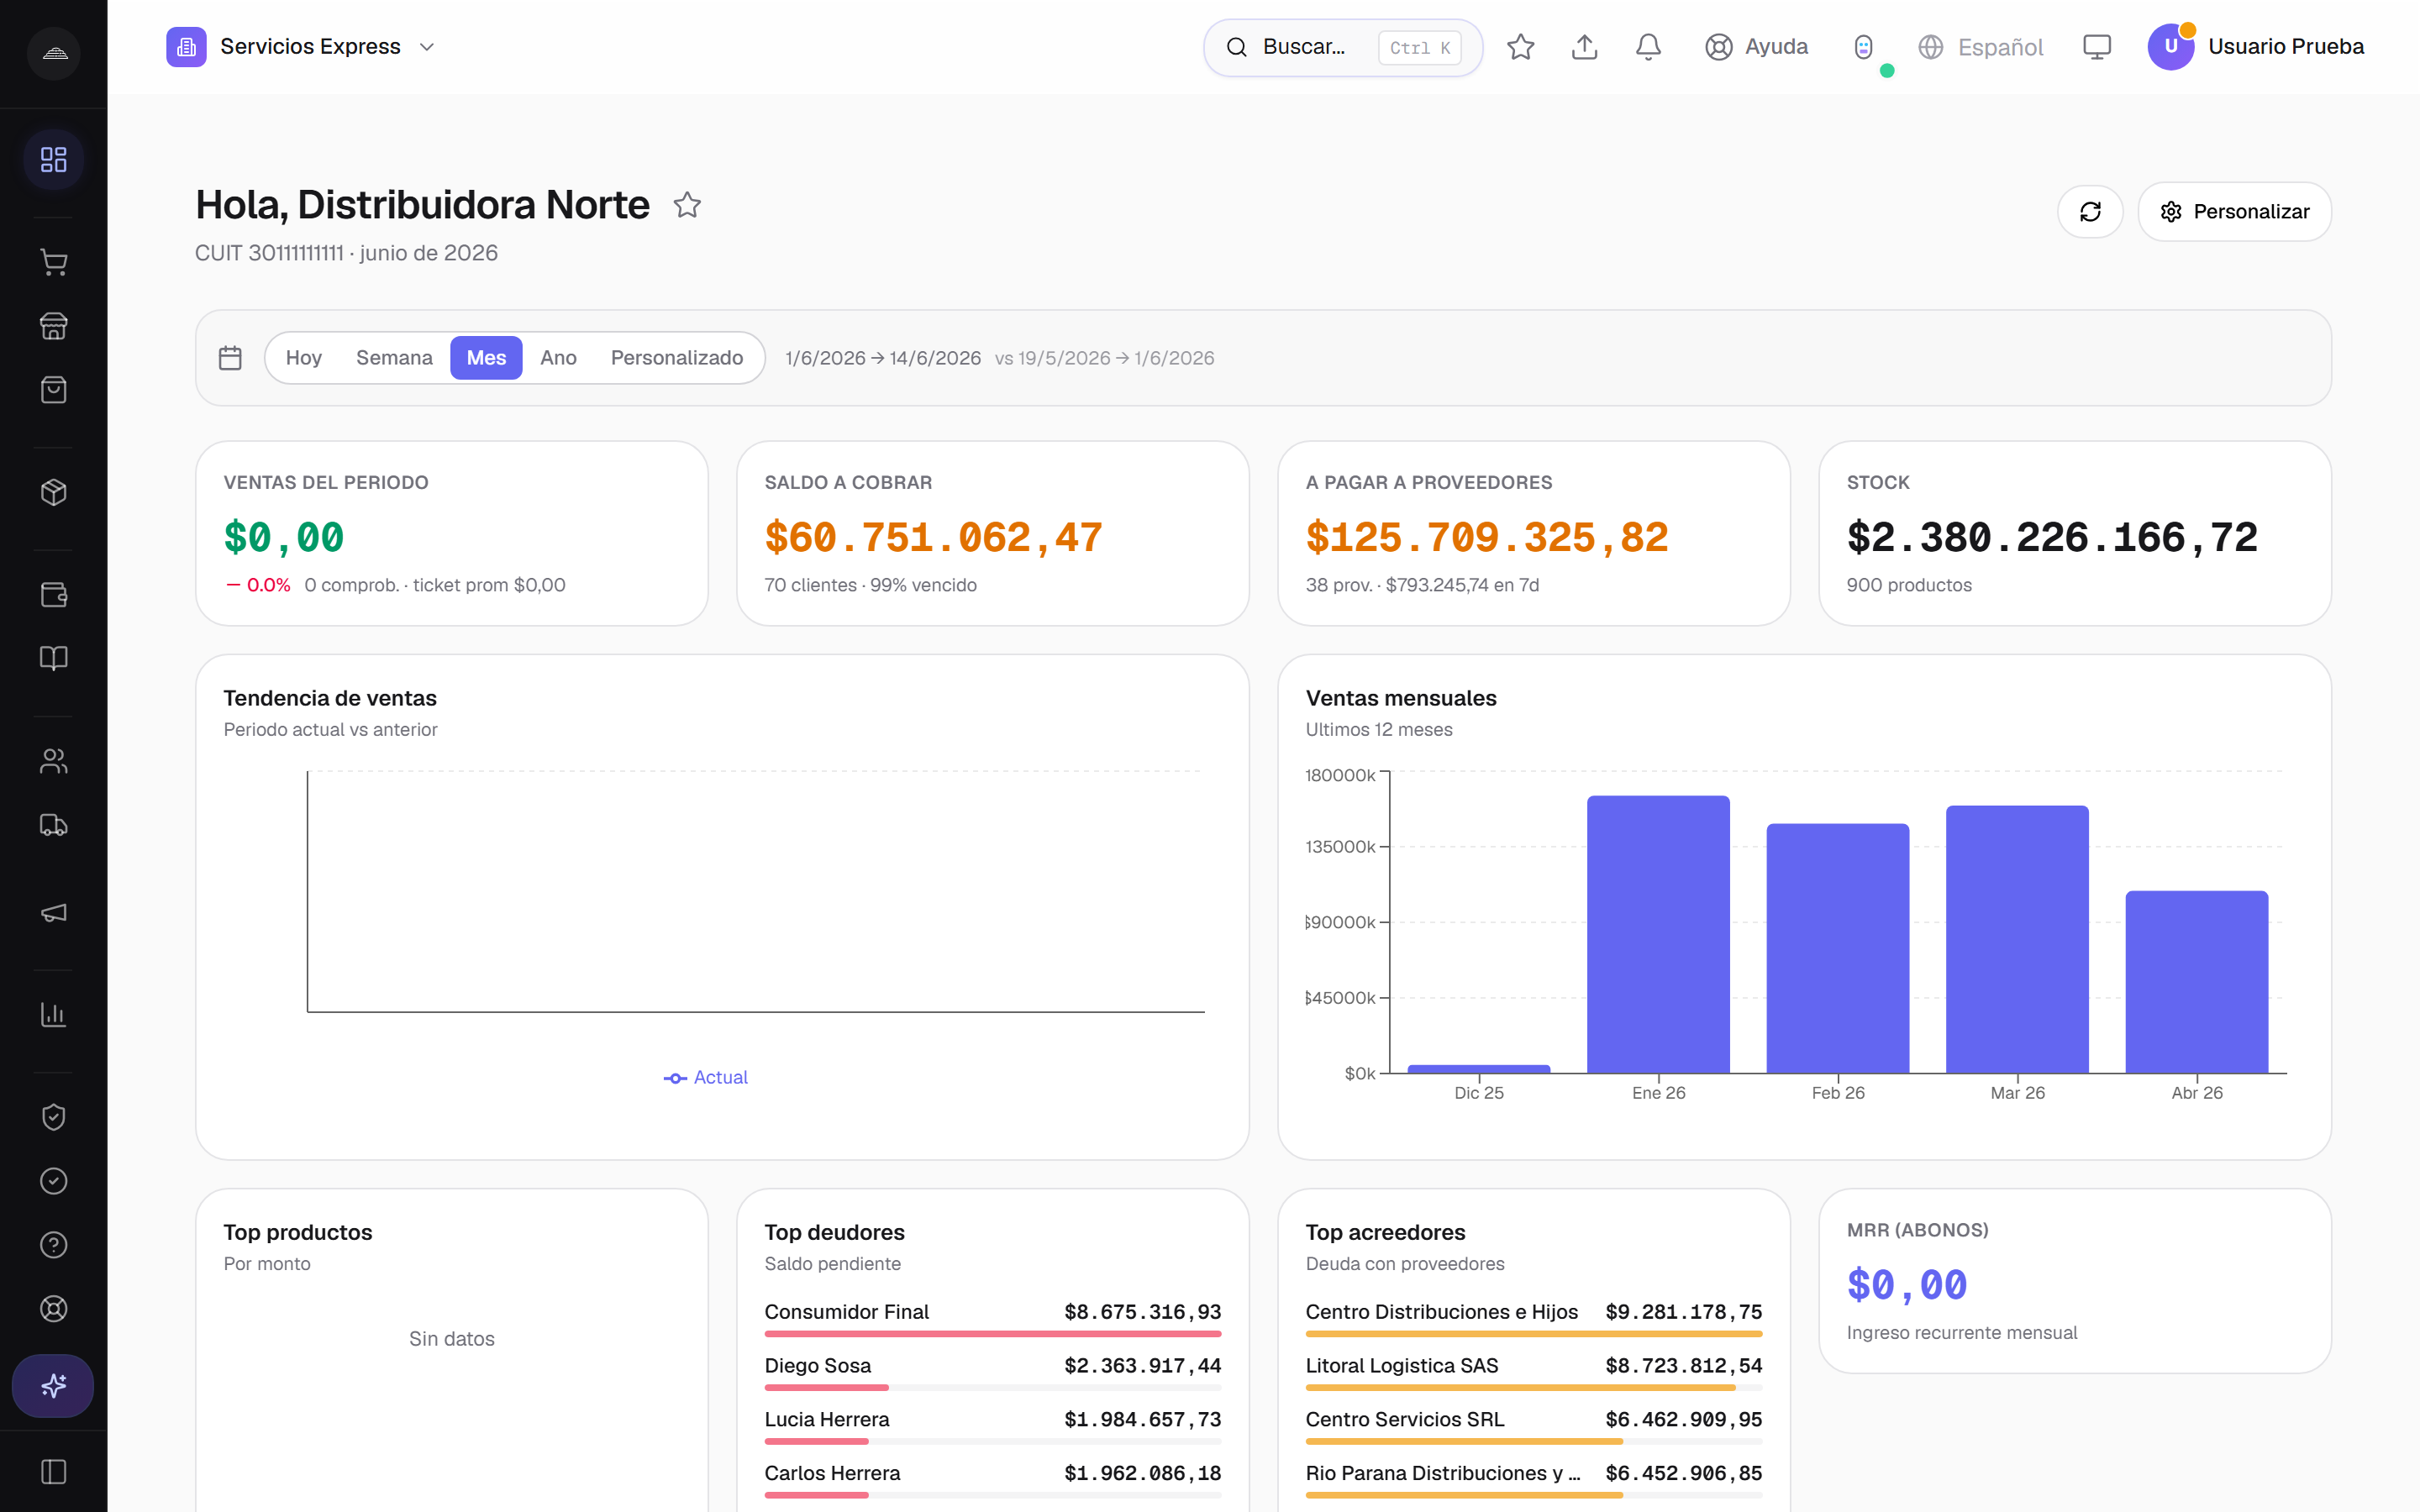2420x1512 pixels.
Task: Click the Litoral Logistica SAS progress bar
Action: click(x=1534, y=1388)
